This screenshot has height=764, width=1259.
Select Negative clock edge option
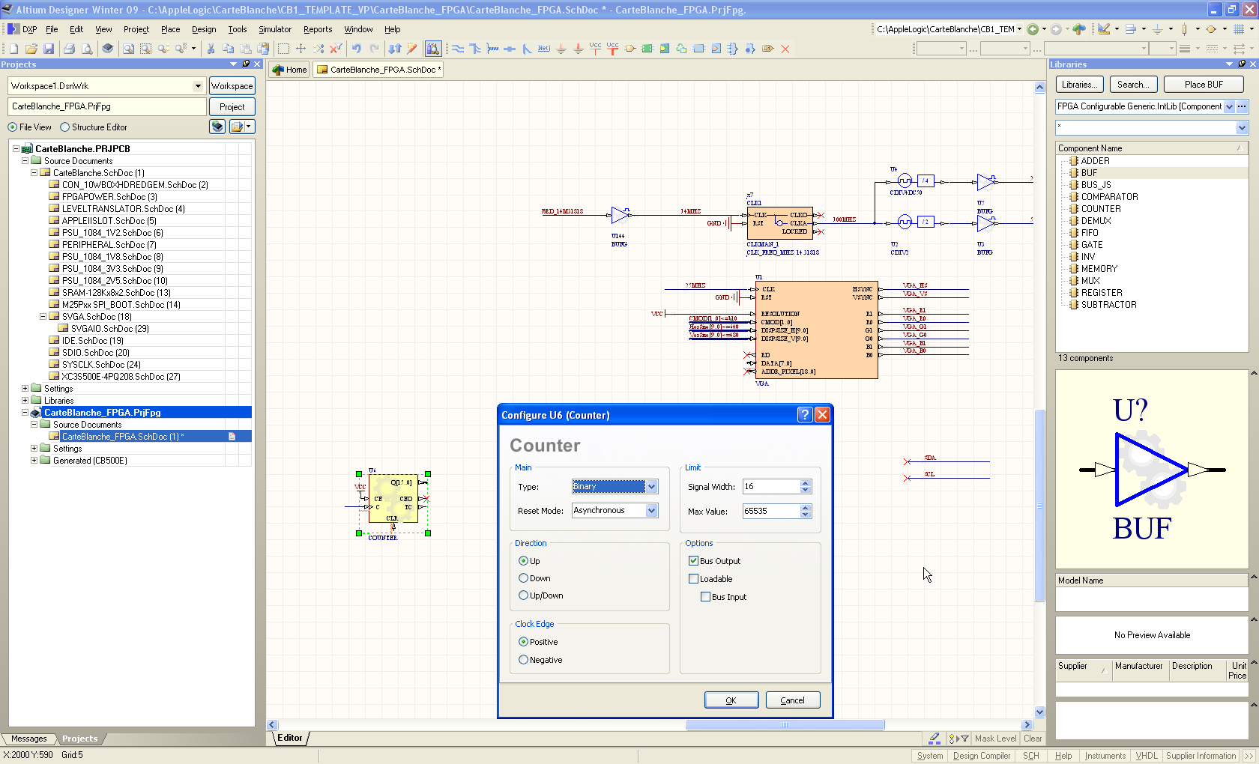524,660
